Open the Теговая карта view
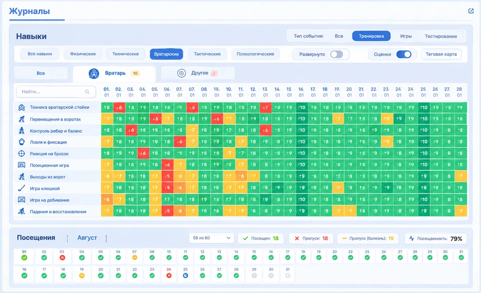 point(441,54)
